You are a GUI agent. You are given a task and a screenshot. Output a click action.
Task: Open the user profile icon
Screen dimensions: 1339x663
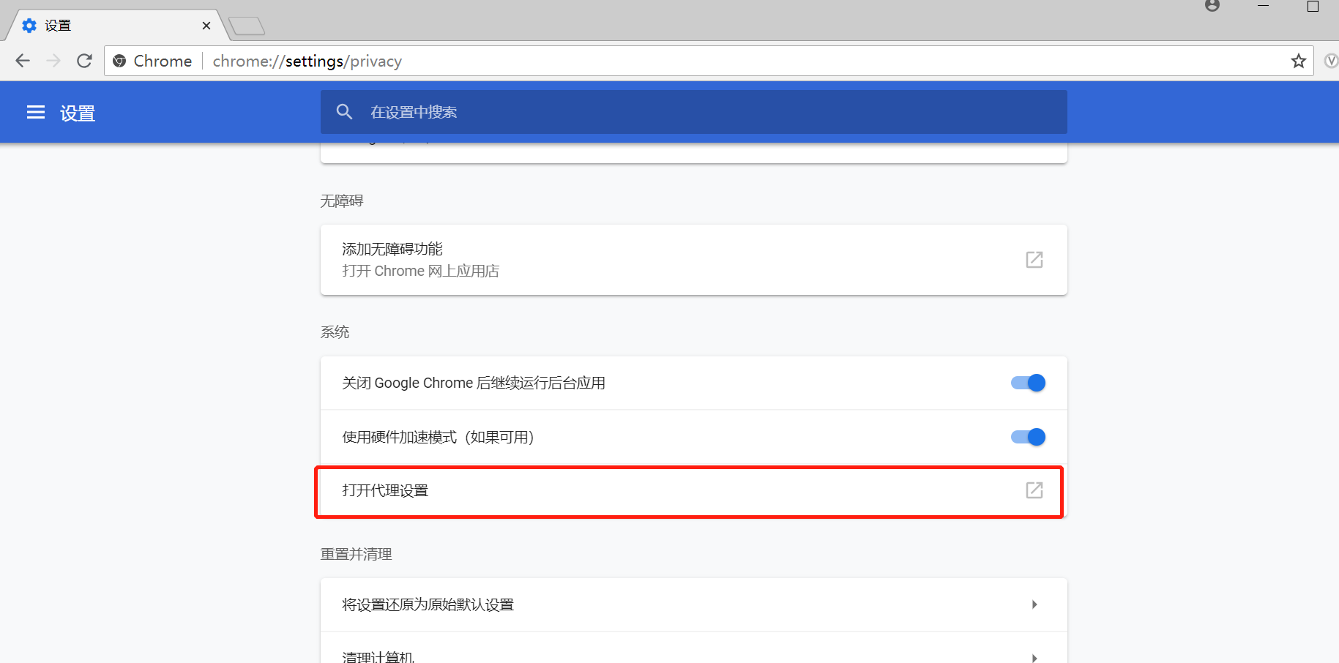click(x=1212, y=6)
